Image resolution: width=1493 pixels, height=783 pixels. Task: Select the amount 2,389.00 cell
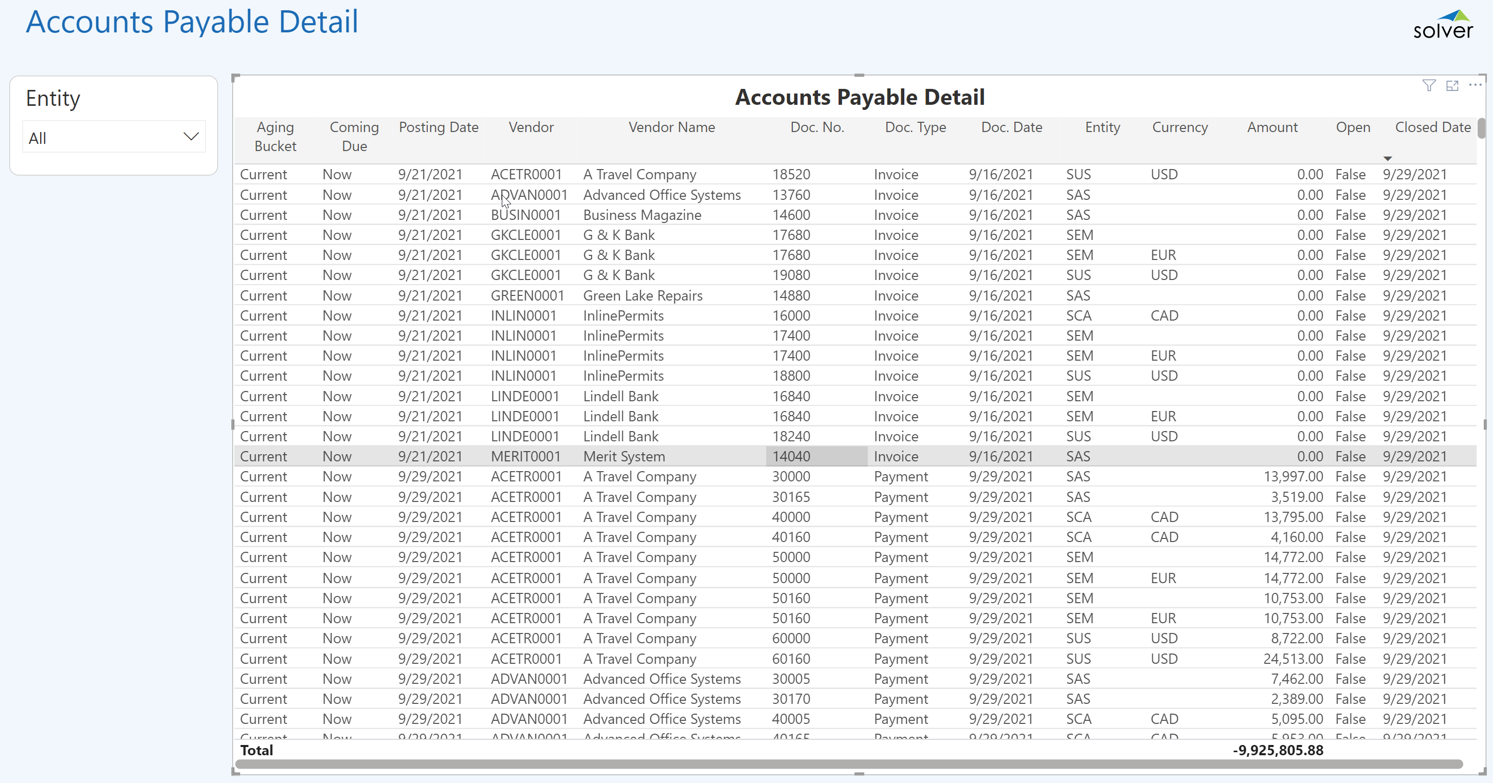(x=1297, y=699)
